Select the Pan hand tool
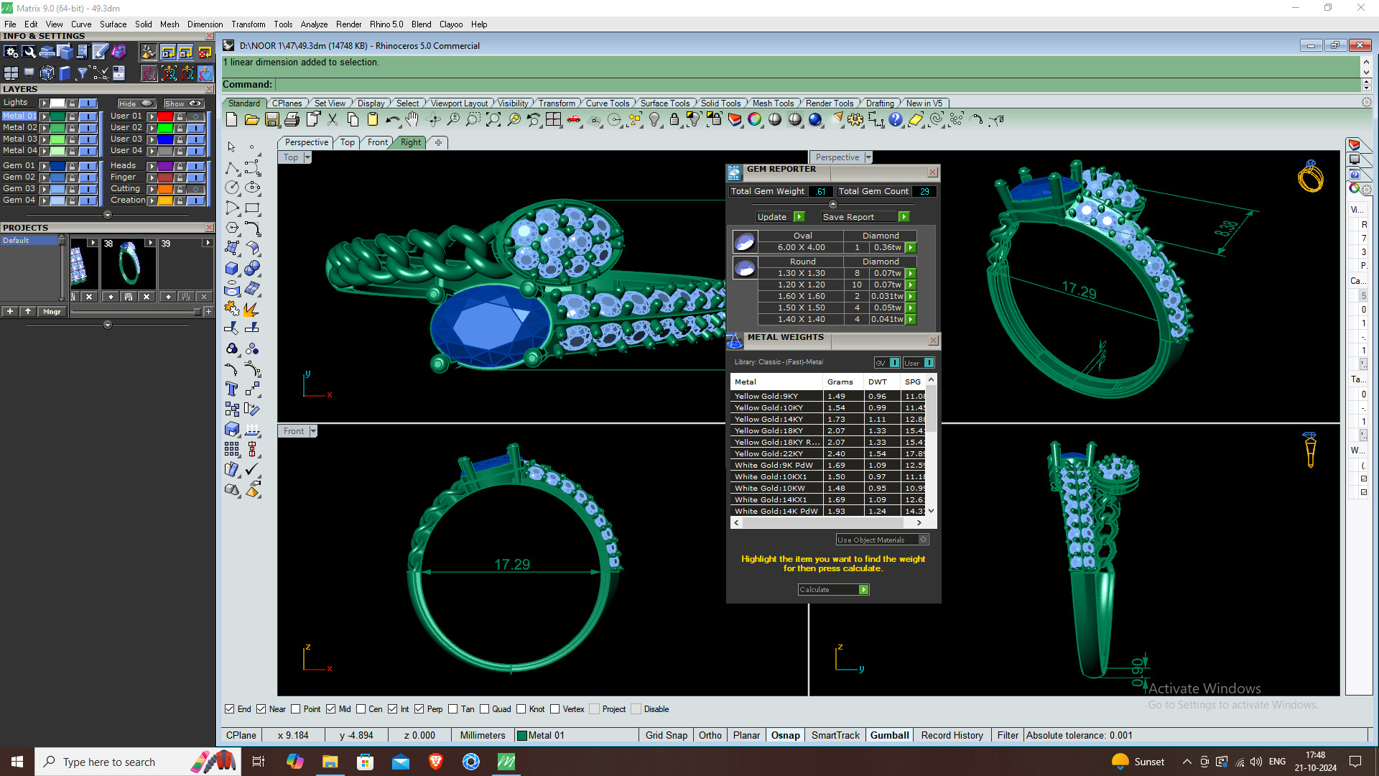This screenshot has height=776, width=1379. coord(412,120)
